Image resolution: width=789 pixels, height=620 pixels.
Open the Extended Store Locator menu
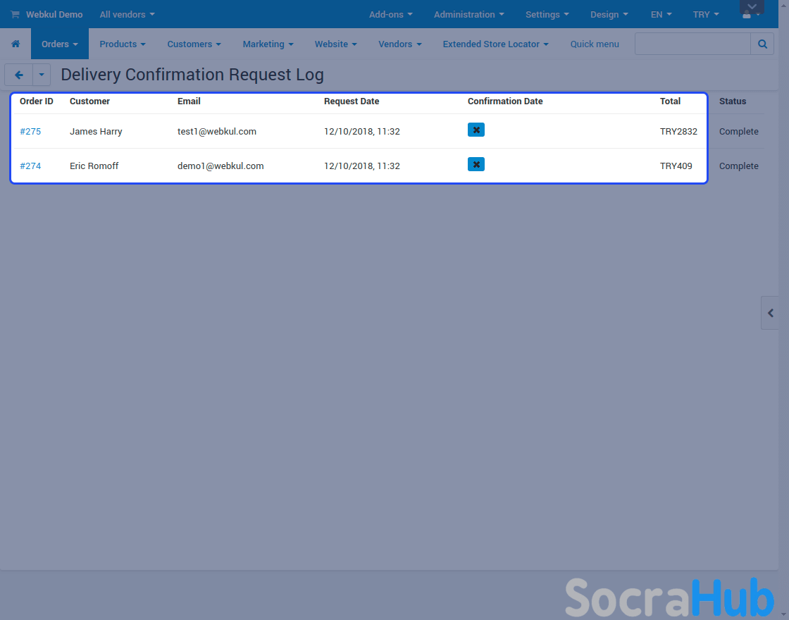[495, 44]
